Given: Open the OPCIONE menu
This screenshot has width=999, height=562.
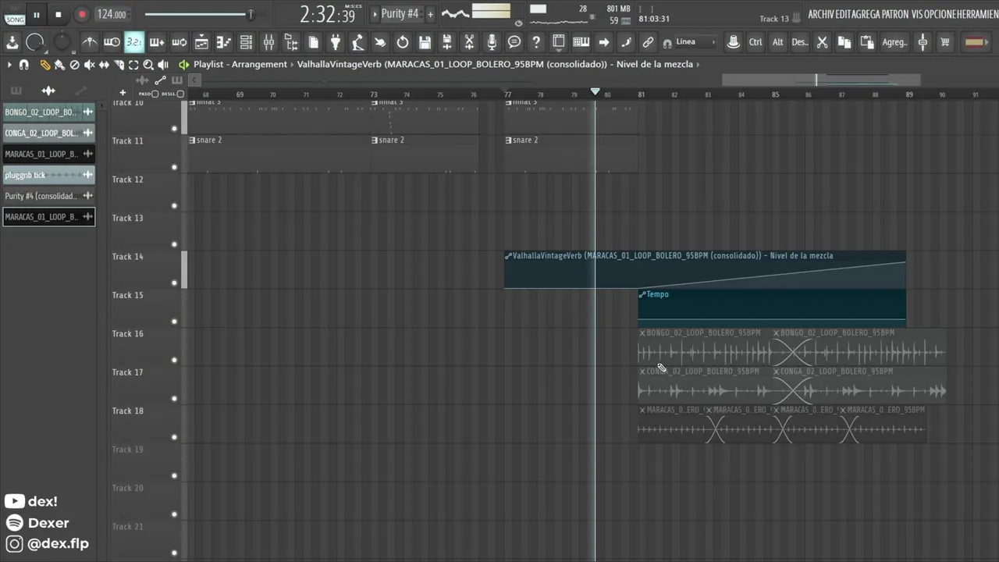Looking at the screenshot, I should pos(940,14).
